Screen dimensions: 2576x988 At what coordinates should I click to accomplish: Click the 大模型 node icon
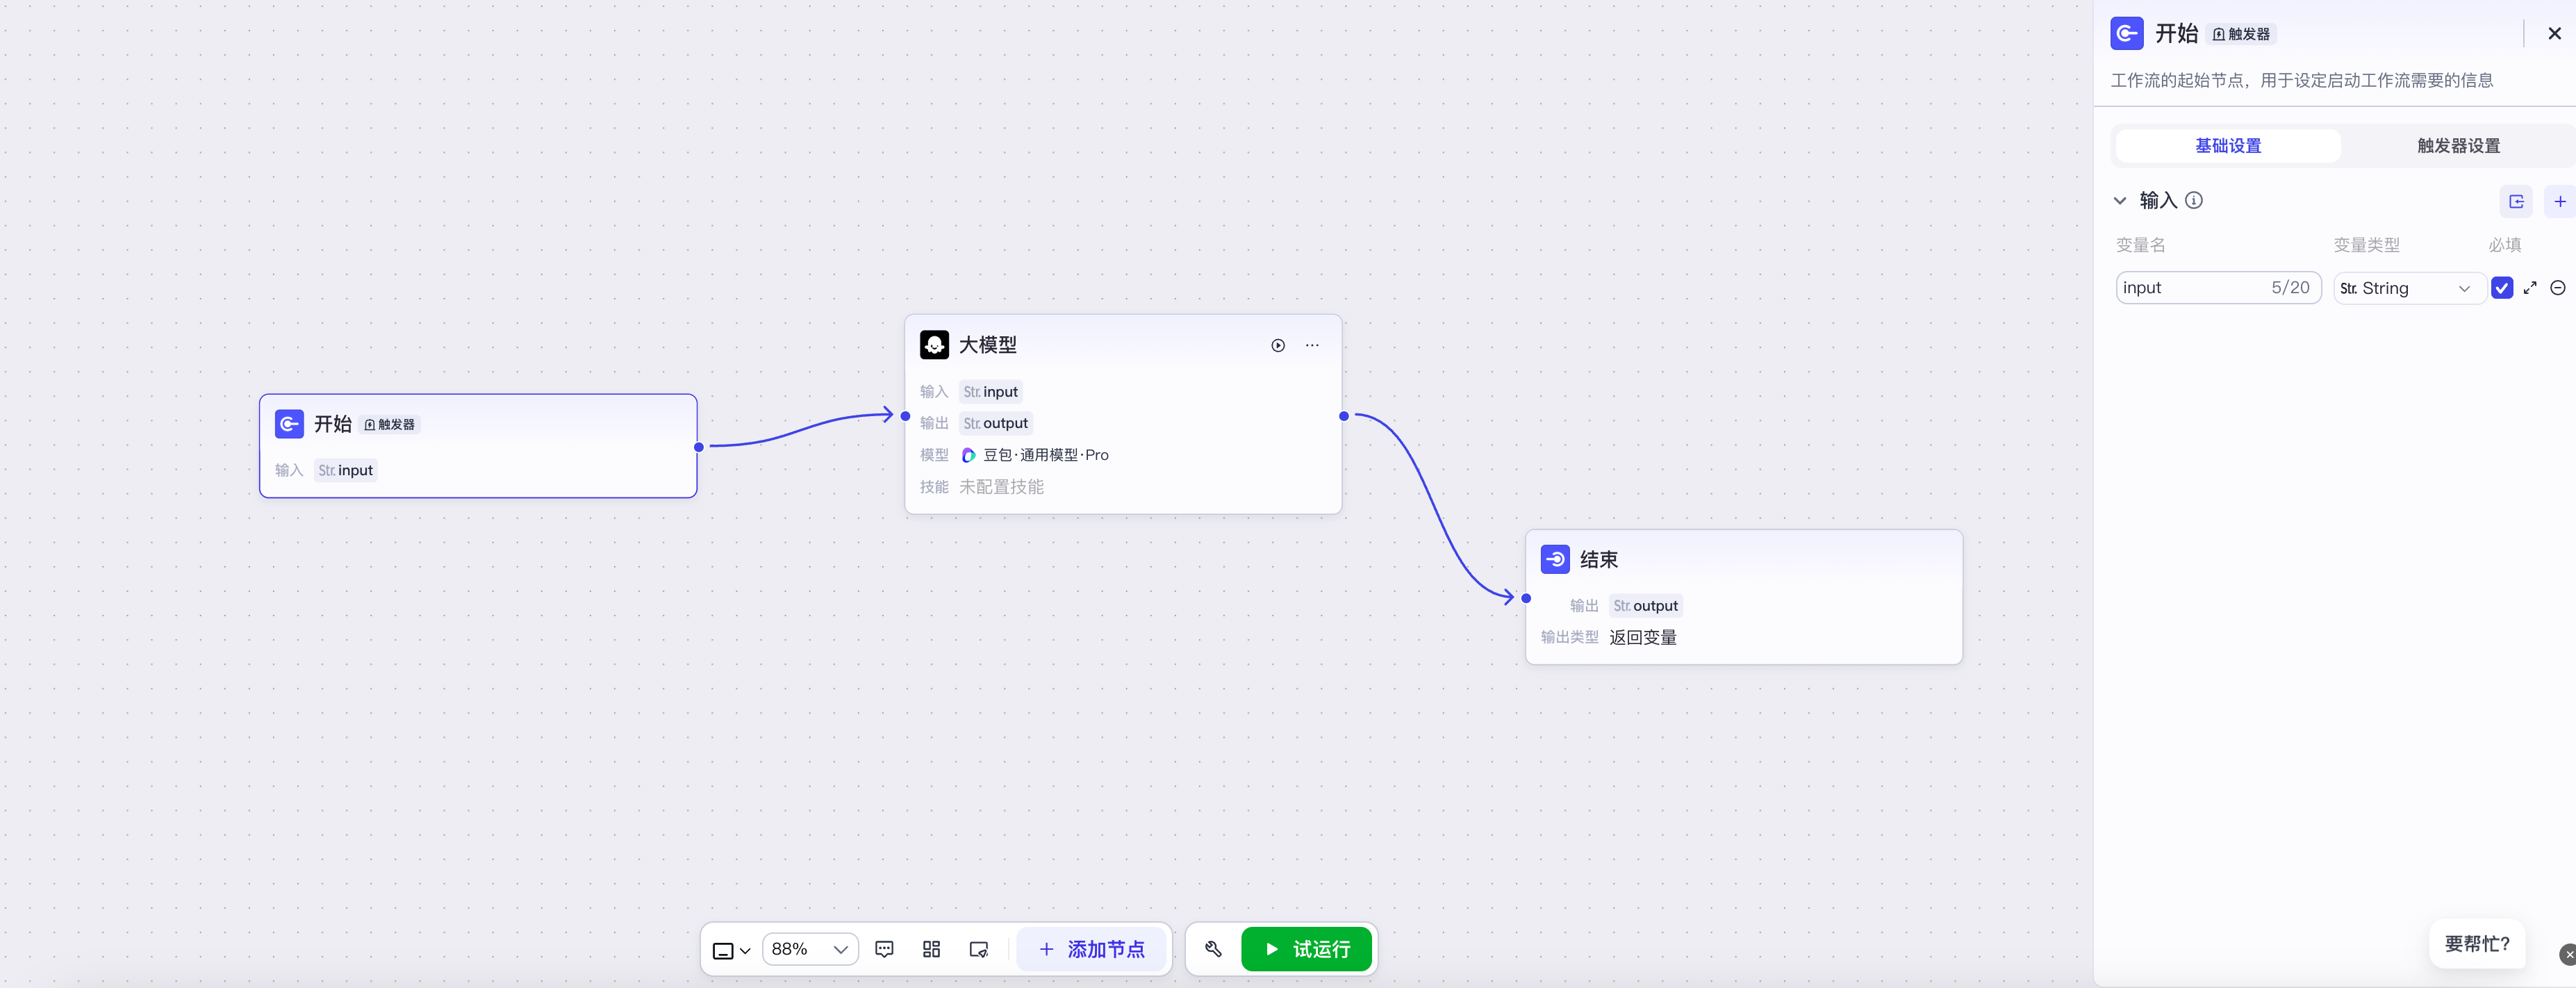pyautogui.click(x=934, y=345)
